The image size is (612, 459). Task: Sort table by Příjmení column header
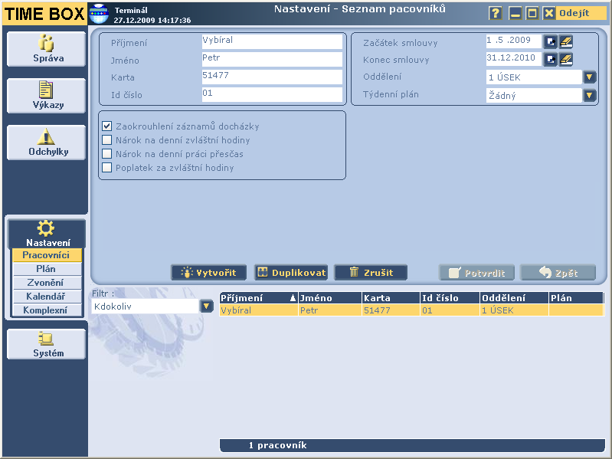coord(258,298)
